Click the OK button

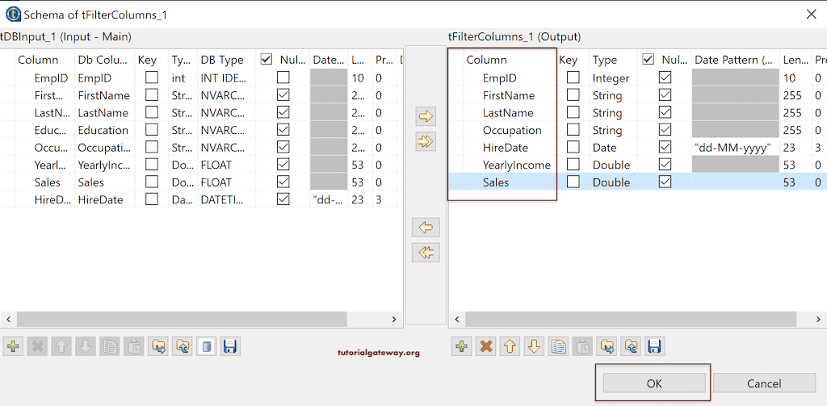click(x=654, y=383)
